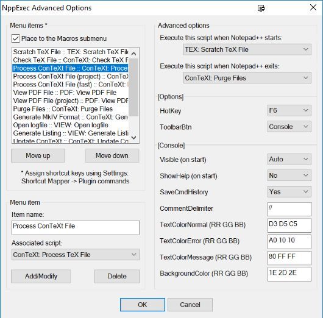Open the ToolbarBtn Console dropdown
This screenshot has width=323, height=318.
tap(289, 127)
